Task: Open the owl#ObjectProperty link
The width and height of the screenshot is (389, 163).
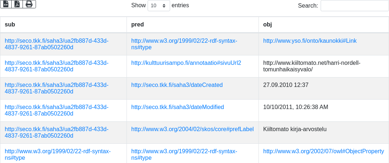Action: (324, 151)
